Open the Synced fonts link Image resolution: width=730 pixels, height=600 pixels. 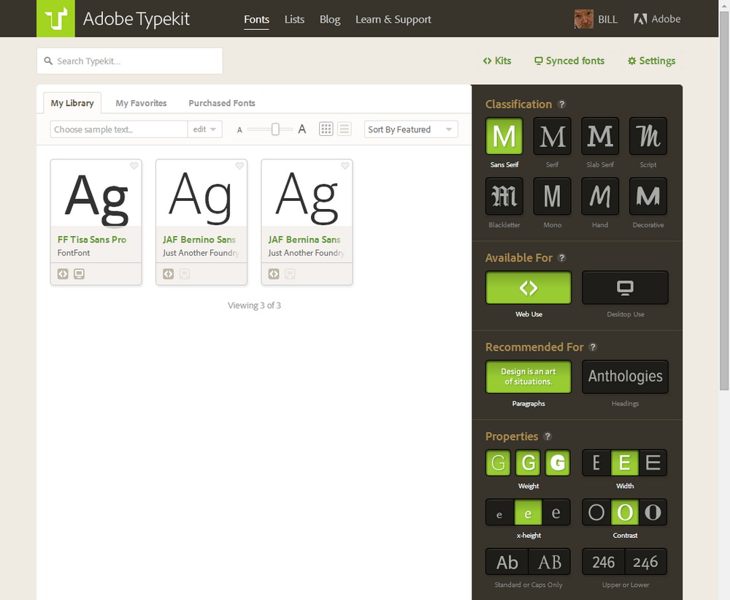coord(569,61)
